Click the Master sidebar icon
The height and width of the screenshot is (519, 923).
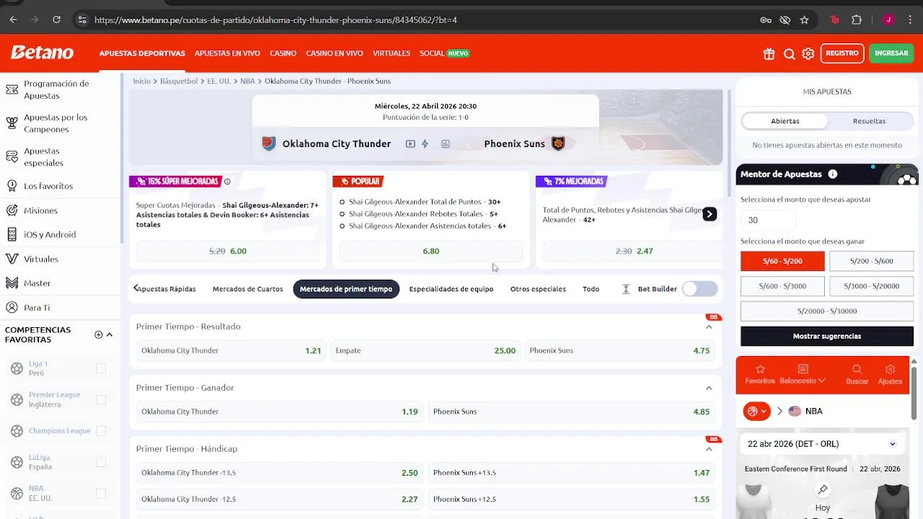[12, 283]
